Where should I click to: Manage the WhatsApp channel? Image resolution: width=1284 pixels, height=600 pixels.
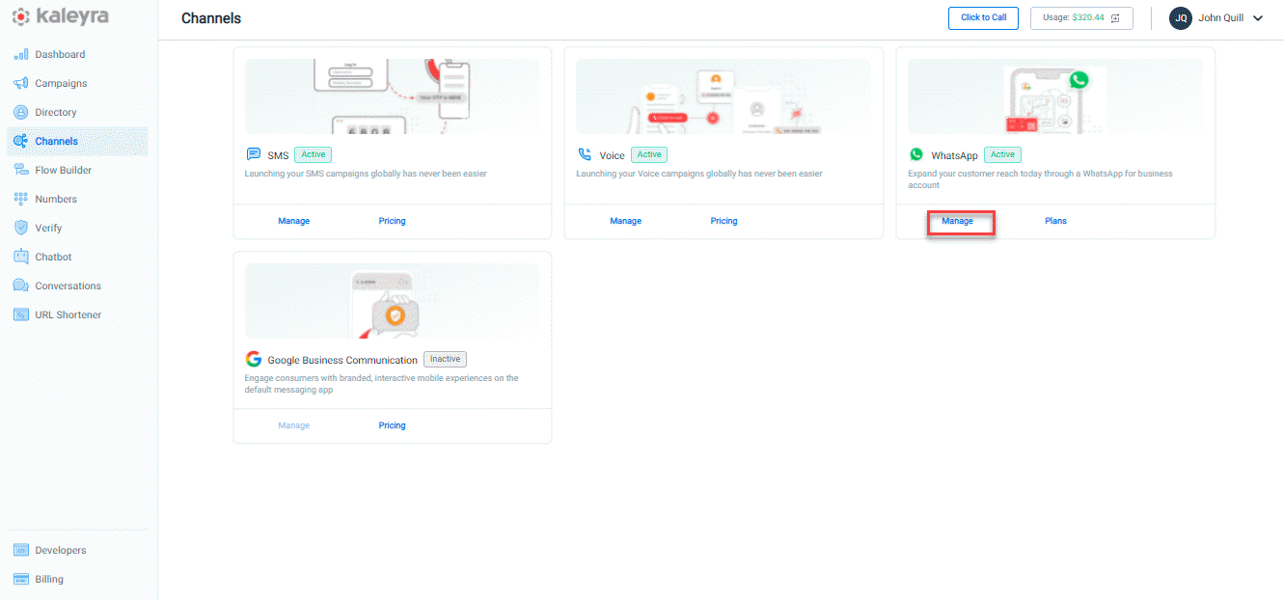click(958, 221)
